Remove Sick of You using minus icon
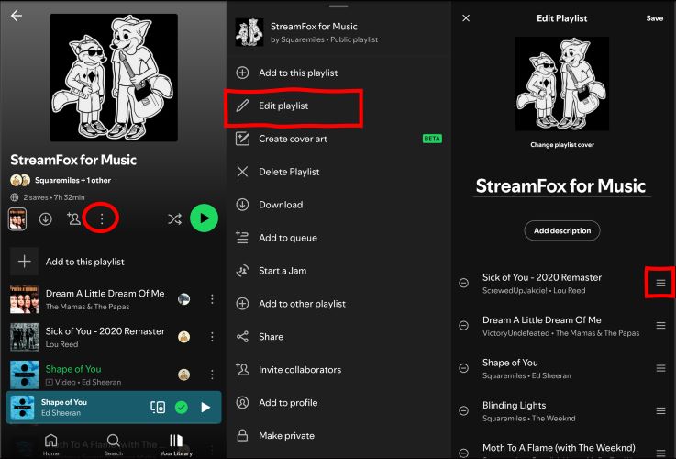The image size is (676, 459). click(464, 283)
